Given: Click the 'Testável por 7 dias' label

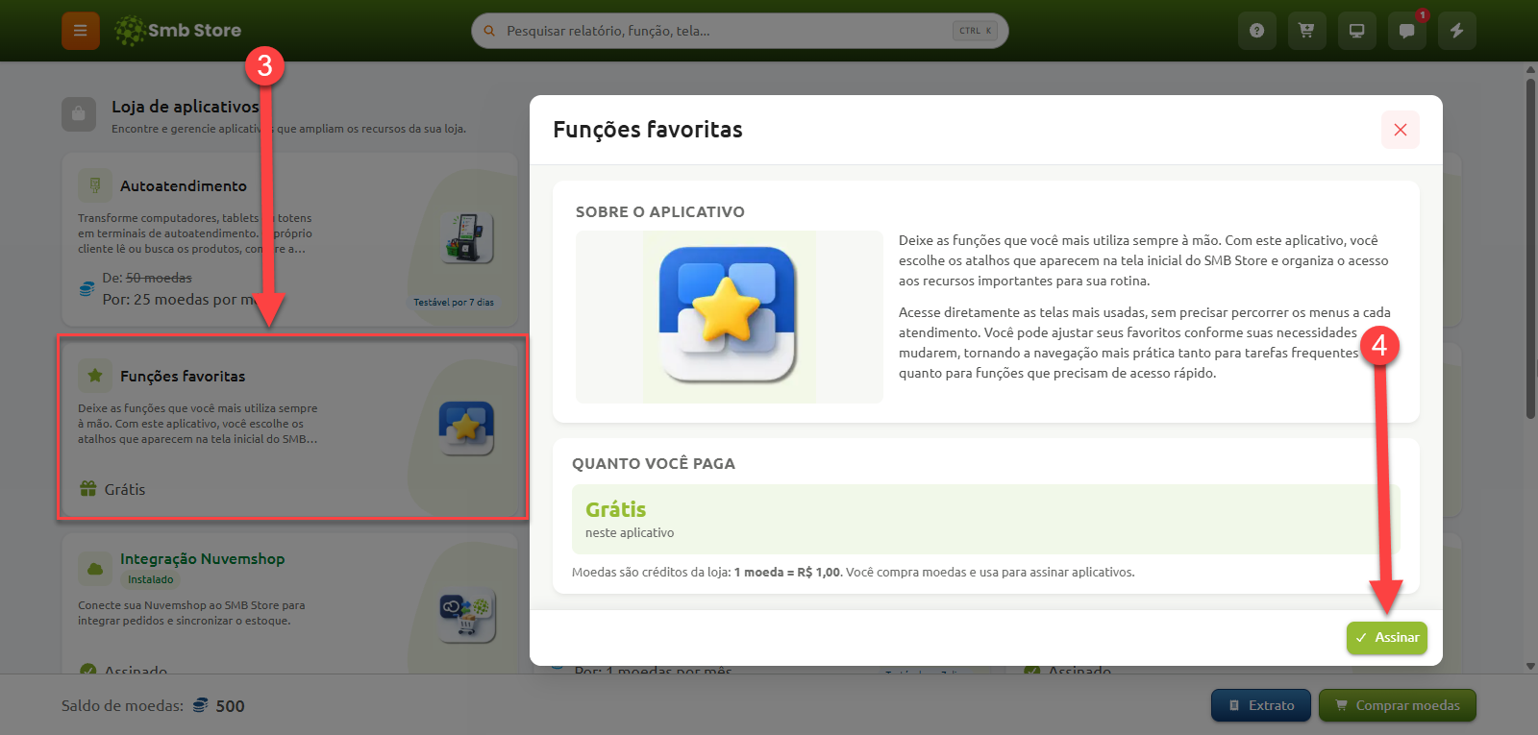Looking at the screenshot, I should point(454,302).
